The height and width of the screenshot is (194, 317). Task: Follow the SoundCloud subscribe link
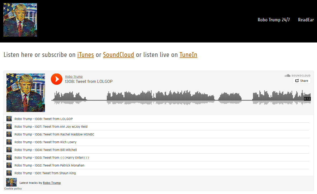pyautogui.click(x=118, y=55)
